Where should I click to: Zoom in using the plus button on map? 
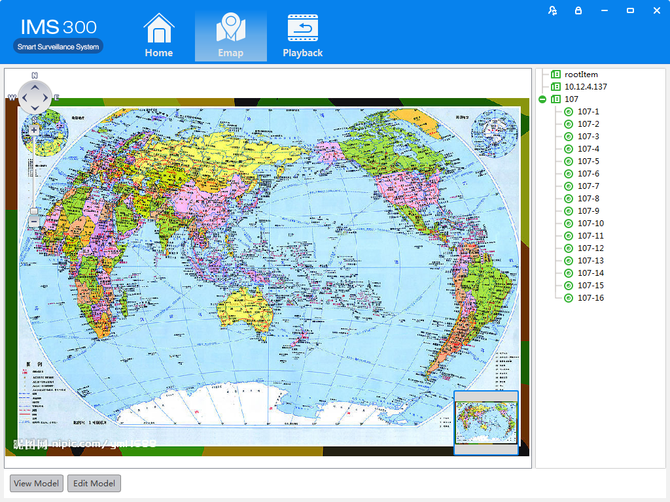click(x=34, y=130)
